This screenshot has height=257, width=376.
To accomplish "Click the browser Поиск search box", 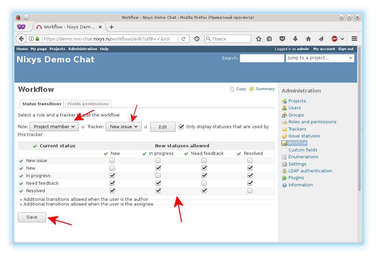I will 228,39.
